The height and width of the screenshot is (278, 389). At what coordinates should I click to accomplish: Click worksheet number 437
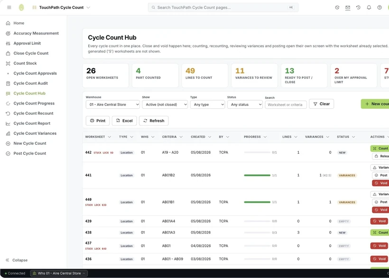click(x=88, y=243)
